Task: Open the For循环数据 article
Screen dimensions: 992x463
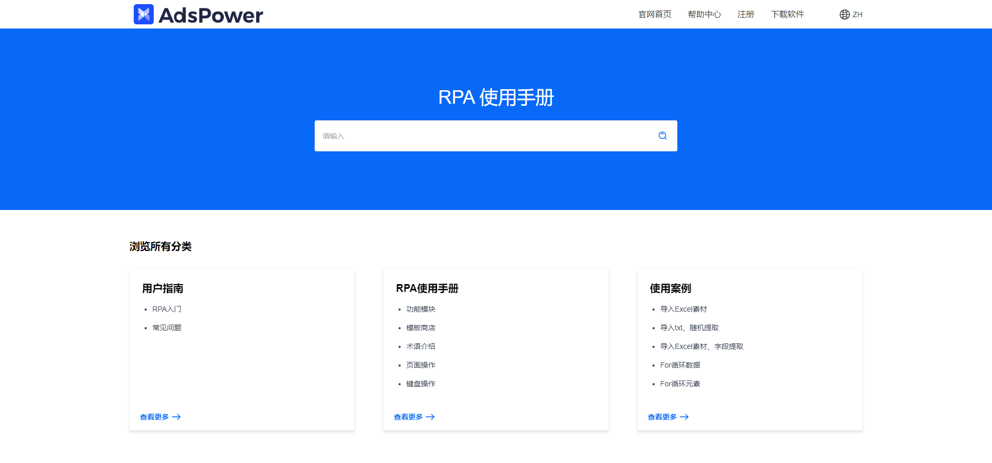Action: (x=680, y=365)
